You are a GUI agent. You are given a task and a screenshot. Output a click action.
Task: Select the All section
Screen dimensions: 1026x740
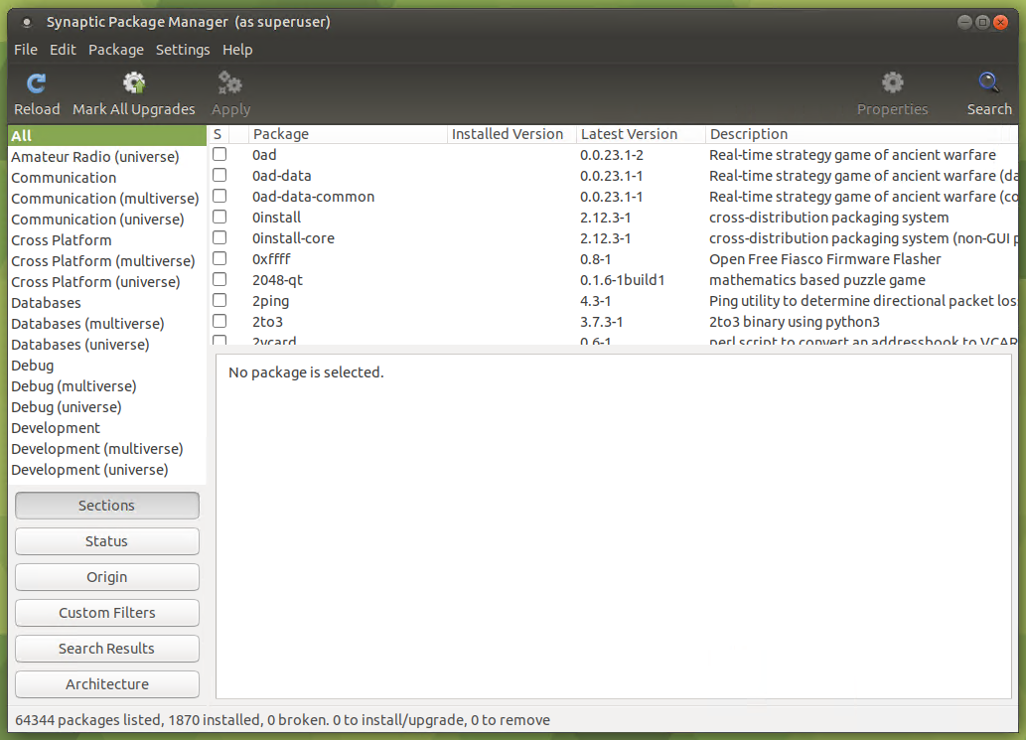click(107, 135)
